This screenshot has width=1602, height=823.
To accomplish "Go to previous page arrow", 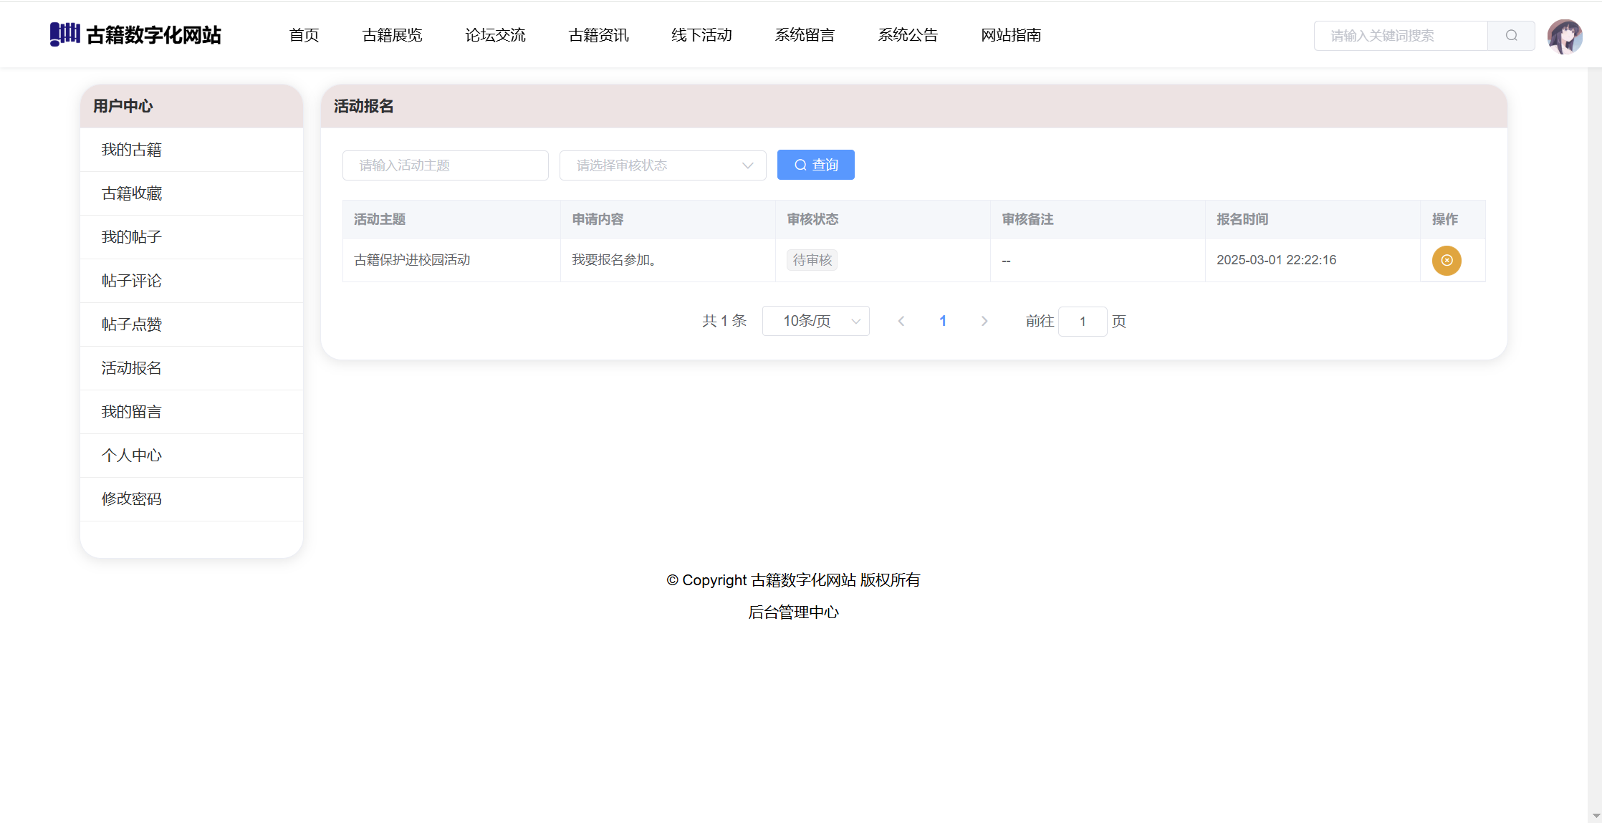I will (x=901, y=321).
